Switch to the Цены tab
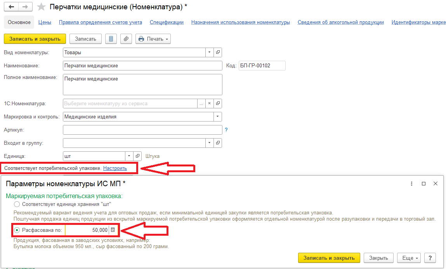The height and width of the screenshot is (269, 446). (x=45, y=22)
